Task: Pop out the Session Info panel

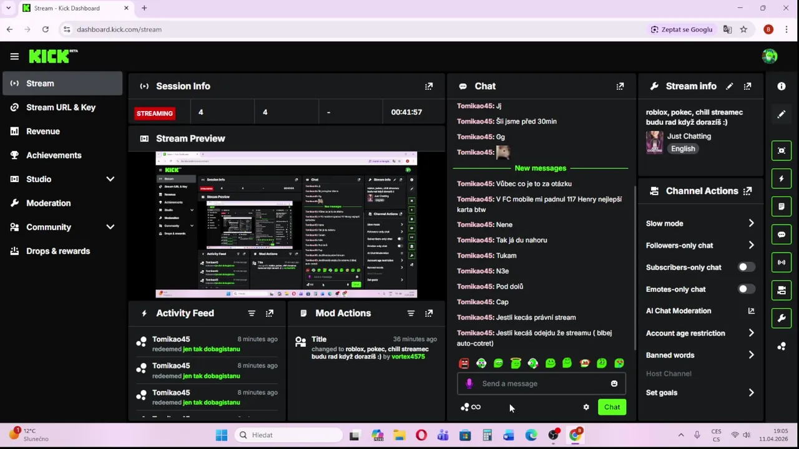Action: [x=429, y=86]
